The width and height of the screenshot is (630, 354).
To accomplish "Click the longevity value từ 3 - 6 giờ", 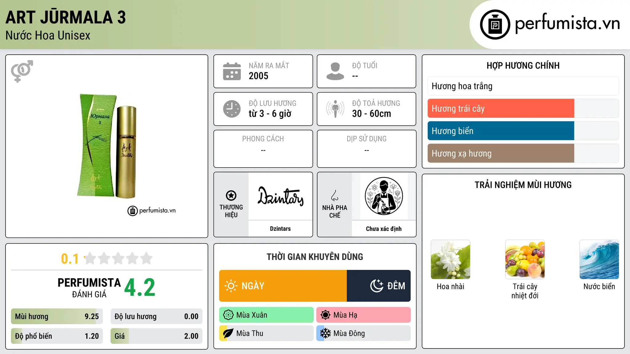I will (270, 114).
